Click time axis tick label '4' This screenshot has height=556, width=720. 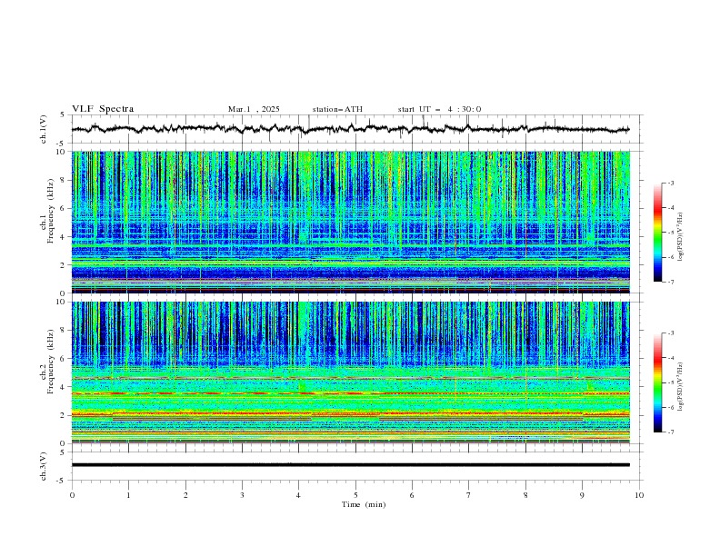(298, 495)
